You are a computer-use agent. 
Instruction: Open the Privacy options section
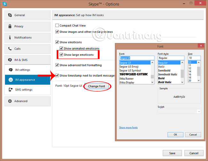point(28,26)
